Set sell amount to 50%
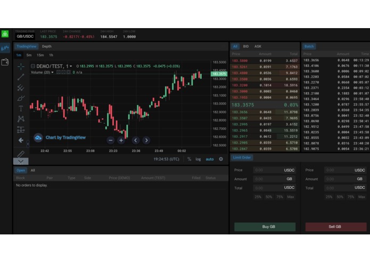 click(340, 197)
